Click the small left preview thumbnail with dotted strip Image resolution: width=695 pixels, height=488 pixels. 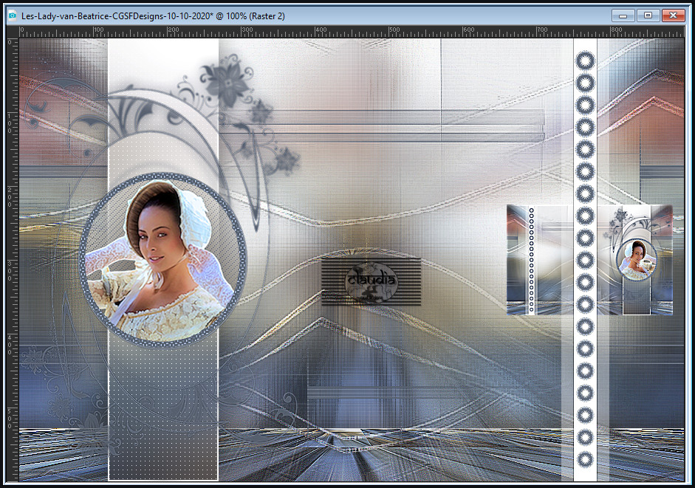pyautogui.click(x=539, y=260)
